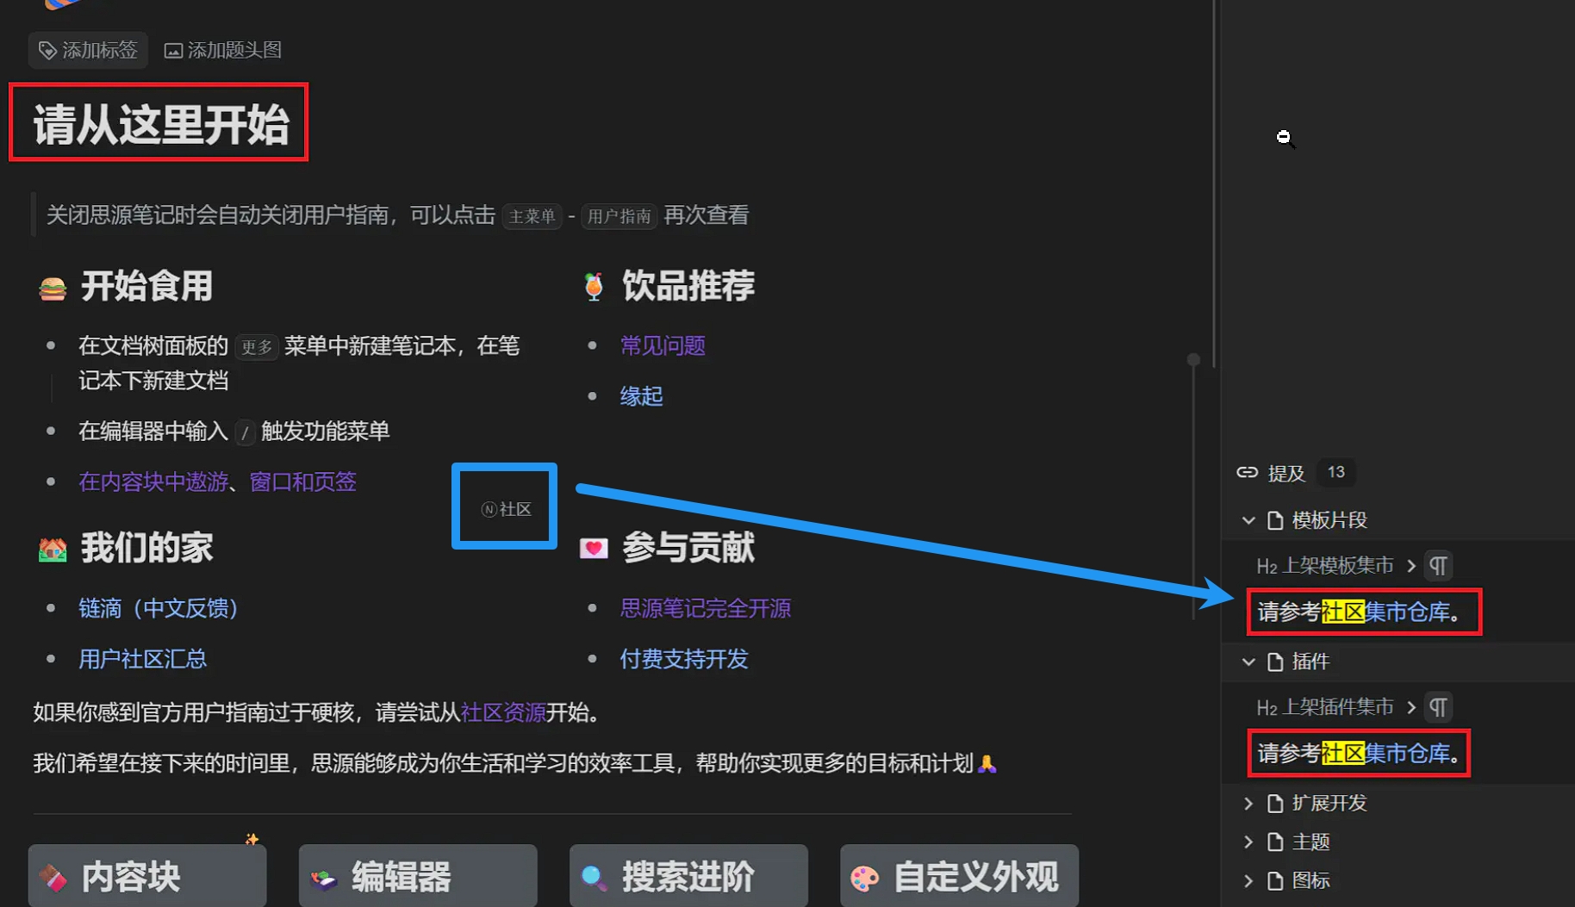Image resolution: width=1575 pixels, height=907 pixels.
Task: Collapse the 模板片段 section
Action: [x=1249, y=520]
